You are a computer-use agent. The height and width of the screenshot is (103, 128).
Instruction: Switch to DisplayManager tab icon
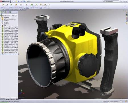10,12
